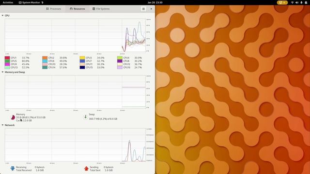Open the Activities overview
Viewport: 310px width, 174px height.
click(8, 2)
